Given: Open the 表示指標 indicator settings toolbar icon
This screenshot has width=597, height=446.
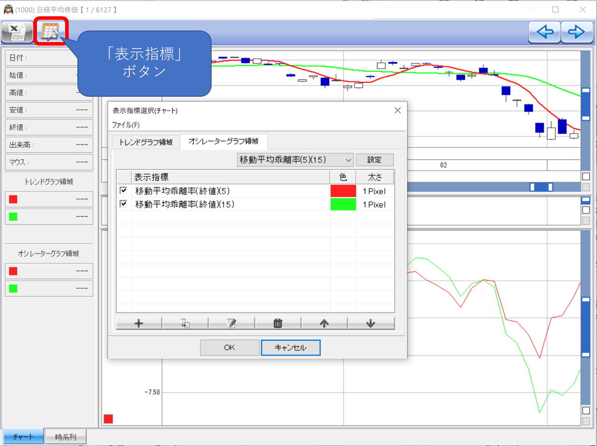Looking at the screenshot, I should tap(50, 32).
